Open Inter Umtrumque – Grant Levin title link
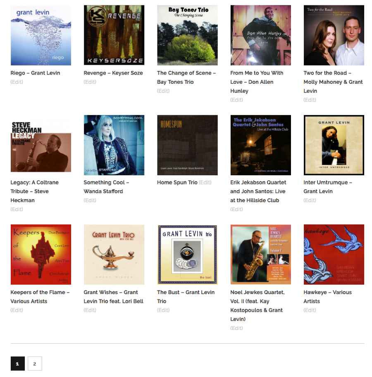The height and width of the screenshot is (377, 372). 328,187
